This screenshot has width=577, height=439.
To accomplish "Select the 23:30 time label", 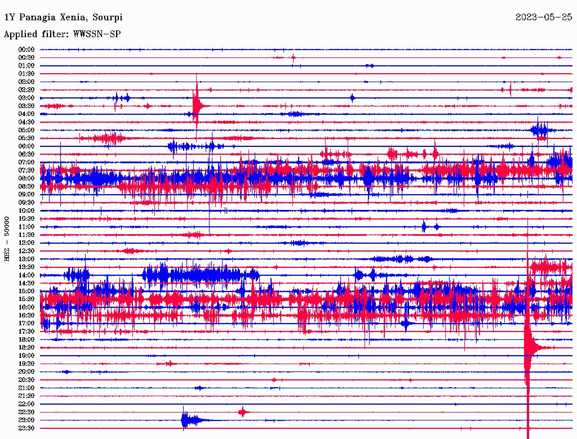I will (26, 428).
